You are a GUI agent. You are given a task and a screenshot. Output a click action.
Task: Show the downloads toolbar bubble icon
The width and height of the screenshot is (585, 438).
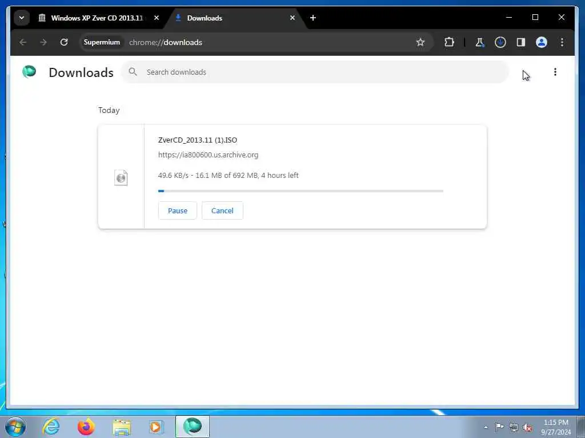(x=500, y=42)
